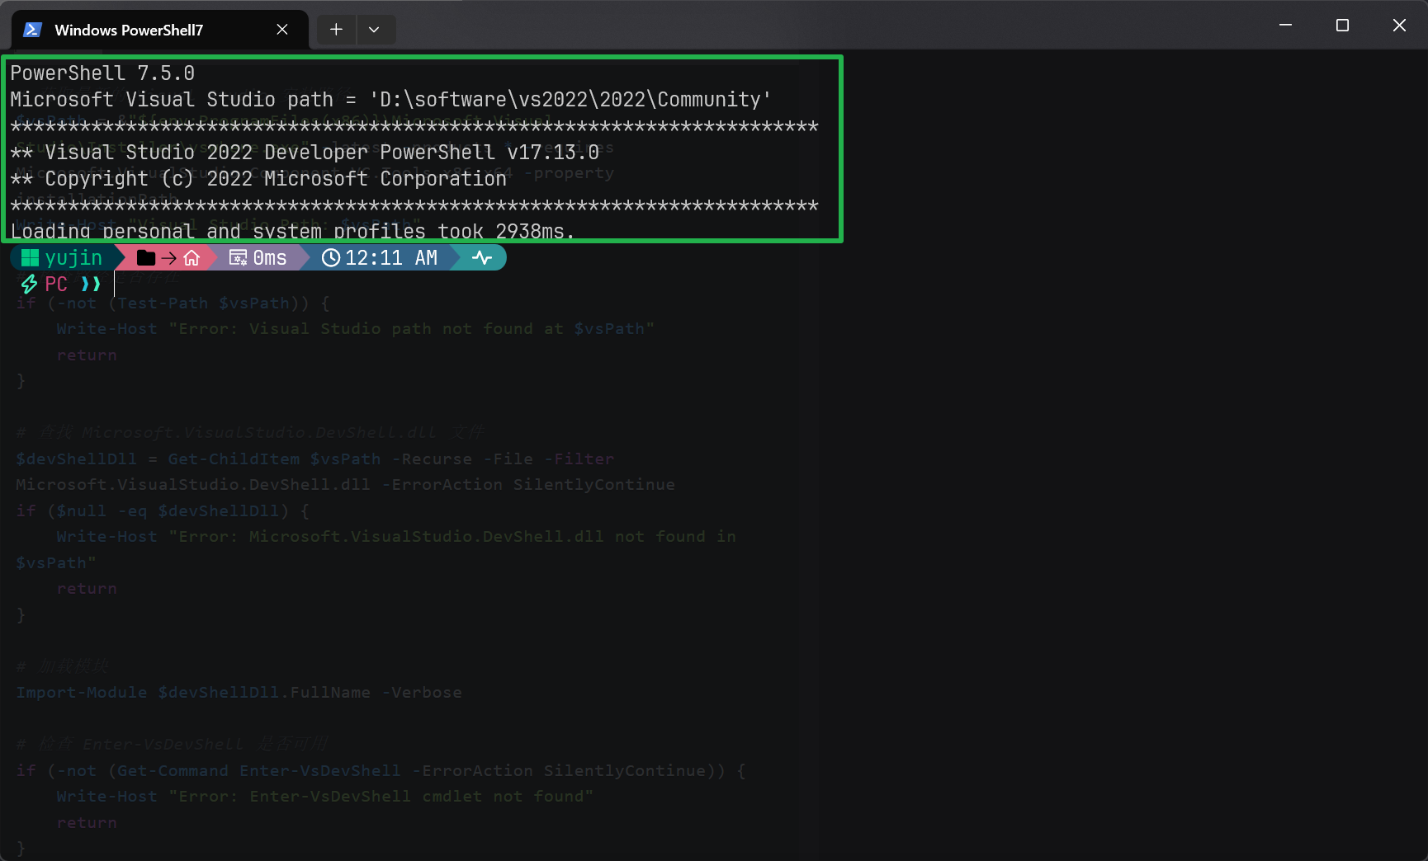
Task: Click the PowerShell icon on the tab
Action: point(33,30)
